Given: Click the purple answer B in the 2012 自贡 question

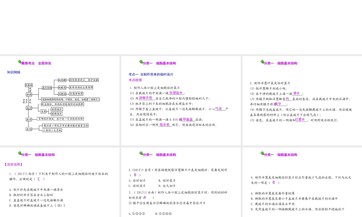Looking at the screenshot, I should coord(135,175).
